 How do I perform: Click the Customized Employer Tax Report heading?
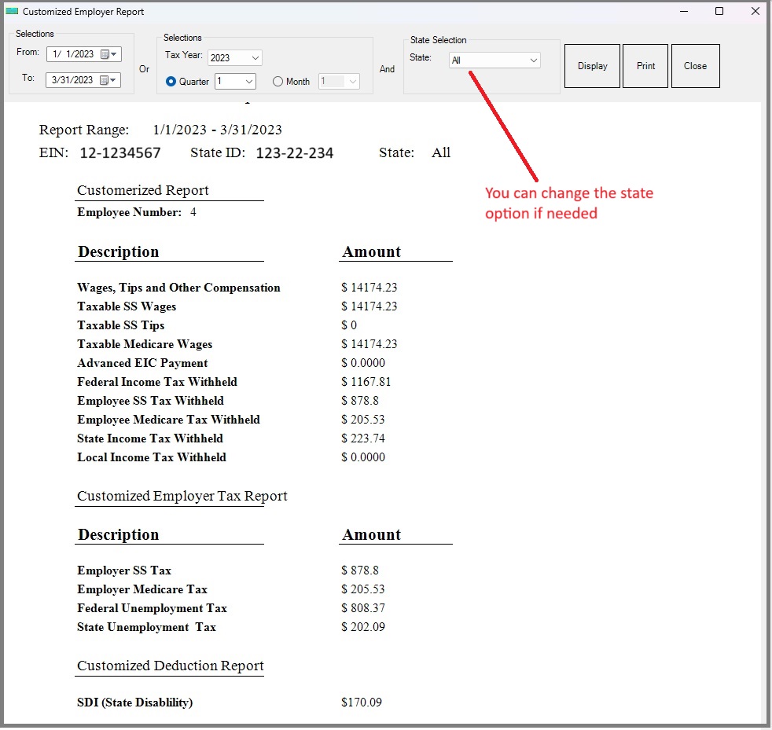click(x=182, y=496)
